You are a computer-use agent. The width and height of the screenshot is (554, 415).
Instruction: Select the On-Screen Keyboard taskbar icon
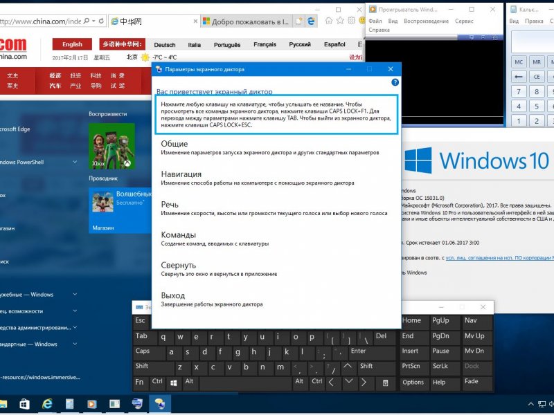[x=137, y=403]
